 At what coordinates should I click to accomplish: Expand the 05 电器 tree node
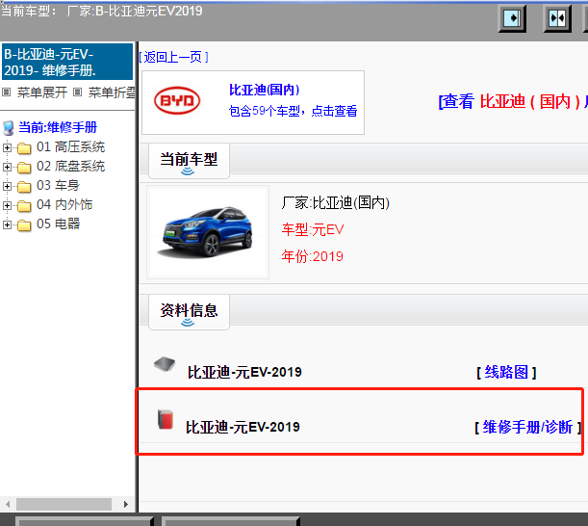7,224
